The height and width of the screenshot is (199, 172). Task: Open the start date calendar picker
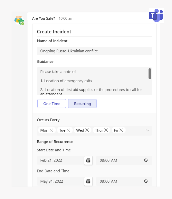(88, 160)
